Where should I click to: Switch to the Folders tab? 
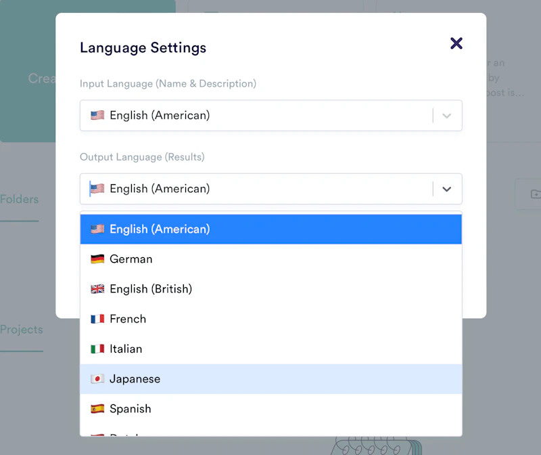coord(19,200)
